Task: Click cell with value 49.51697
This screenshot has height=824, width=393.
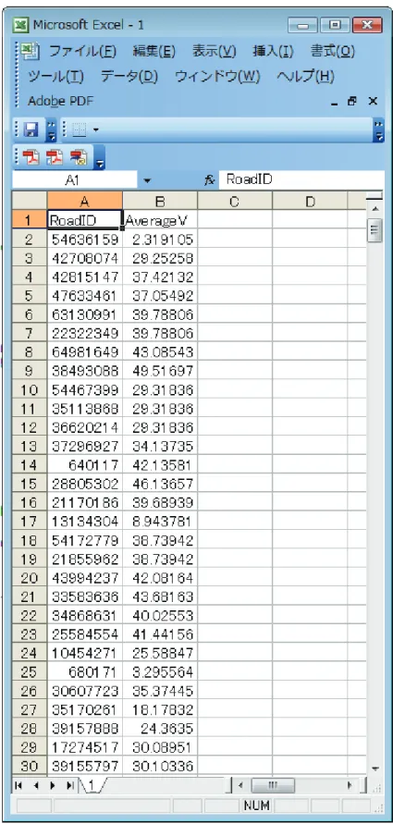Action: [x=160, y=371]
